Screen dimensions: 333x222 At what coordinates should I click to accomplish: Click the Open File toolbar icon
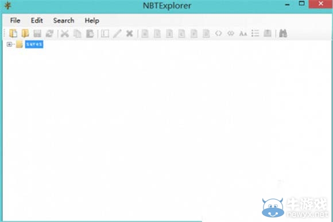(x=13, y=33)
